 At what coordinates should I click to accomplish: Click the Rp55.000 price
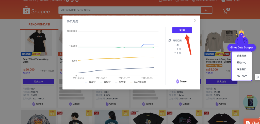(212, 70)
